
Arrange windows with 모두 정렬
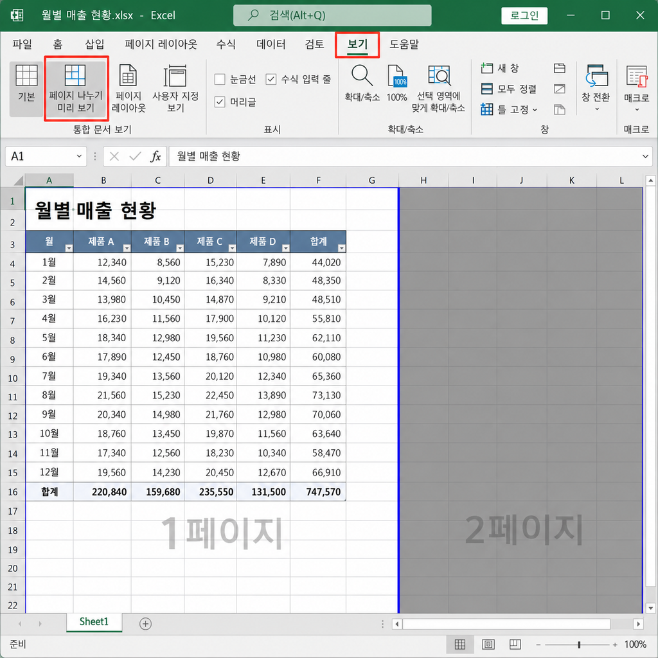coord(508,89)
